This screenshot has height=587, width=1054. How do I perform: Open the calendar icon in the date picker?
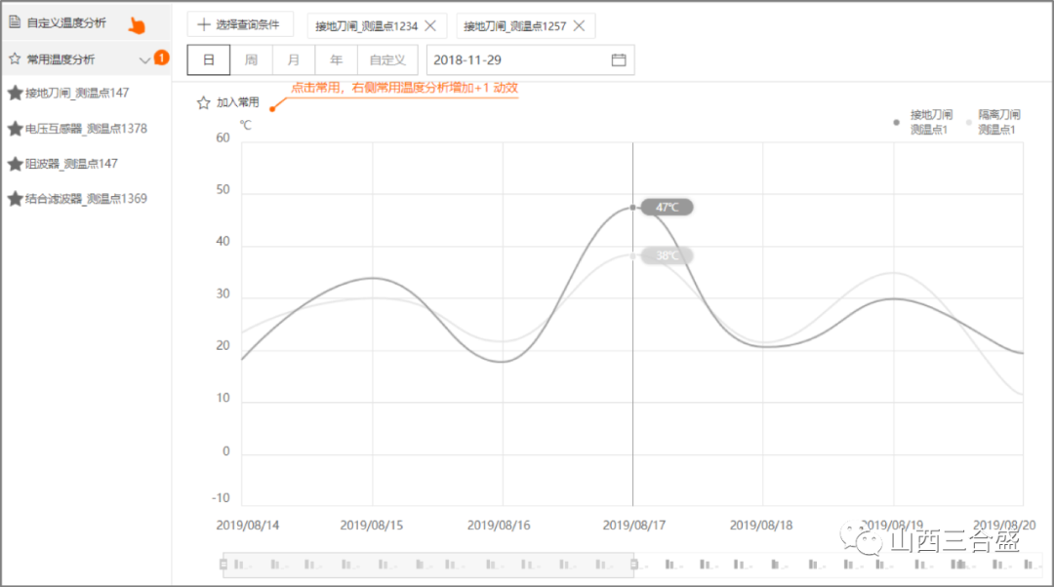[x=619, y=59]
